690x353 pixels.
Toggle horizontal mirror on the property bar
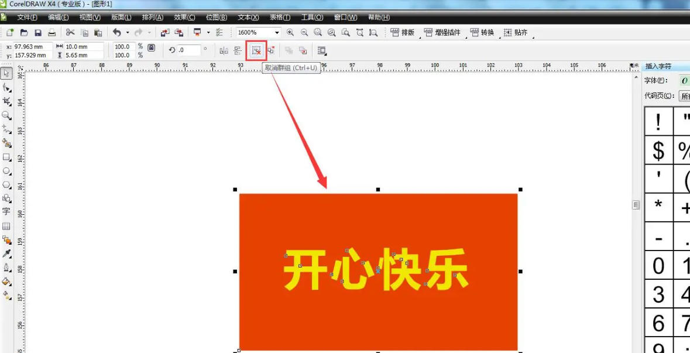coord(223,50)
